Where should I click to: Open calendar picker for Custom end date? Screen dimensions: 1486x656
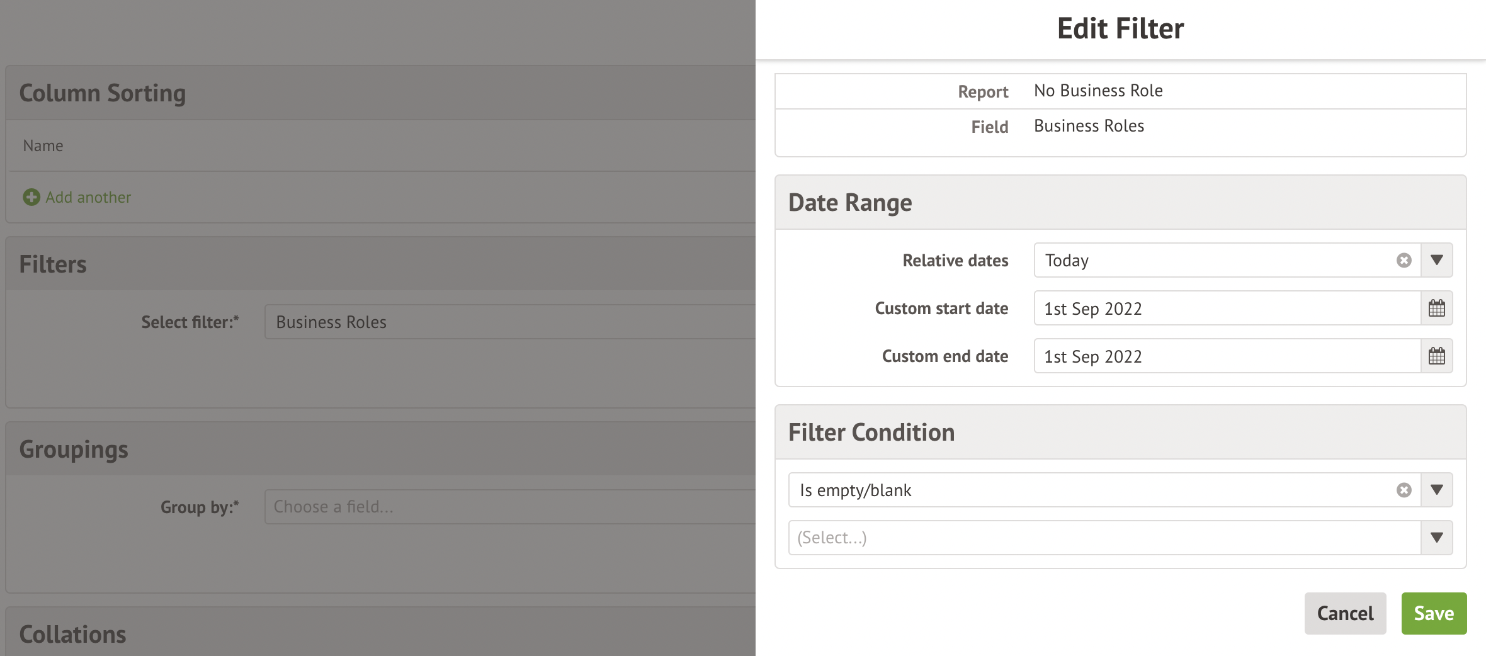point(1436,356)
